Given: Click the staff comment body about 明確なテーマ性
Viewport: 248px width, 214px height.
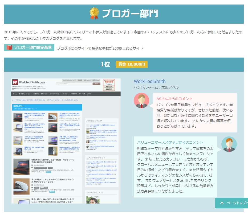Looking at the screenshot, I should coord(175,170).
